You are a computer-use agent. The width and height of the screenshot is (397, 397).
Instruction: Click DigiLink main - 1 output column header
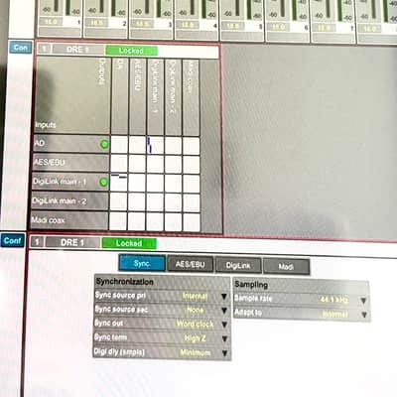[x=156, y=97]
